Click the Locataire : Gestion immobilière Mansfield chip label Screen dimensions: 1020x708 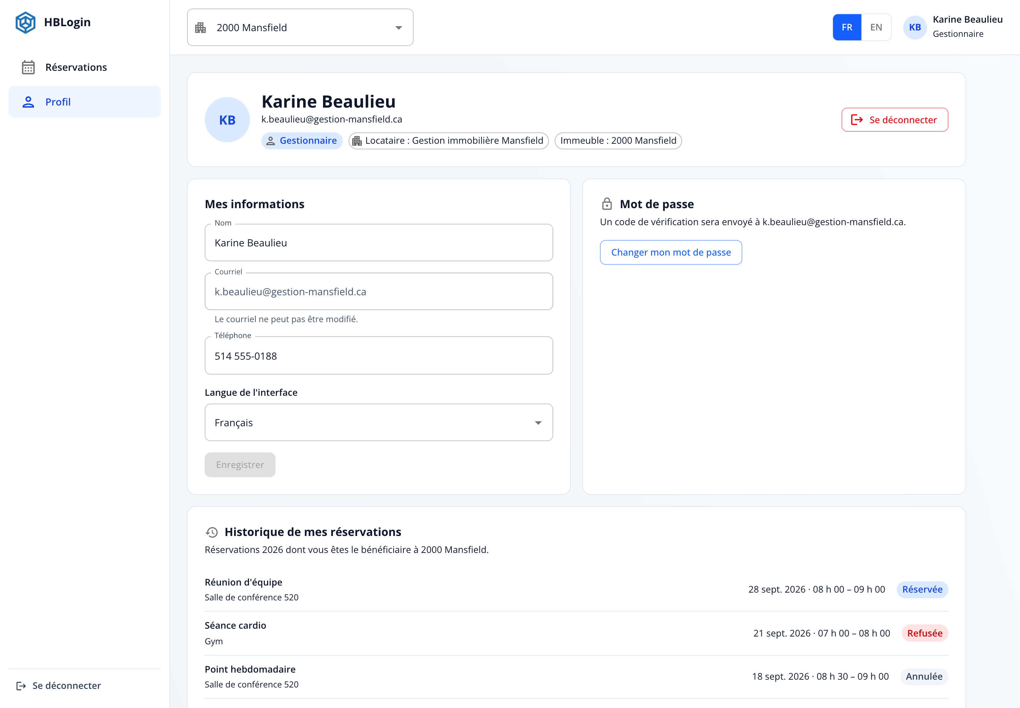pos(454,141)
